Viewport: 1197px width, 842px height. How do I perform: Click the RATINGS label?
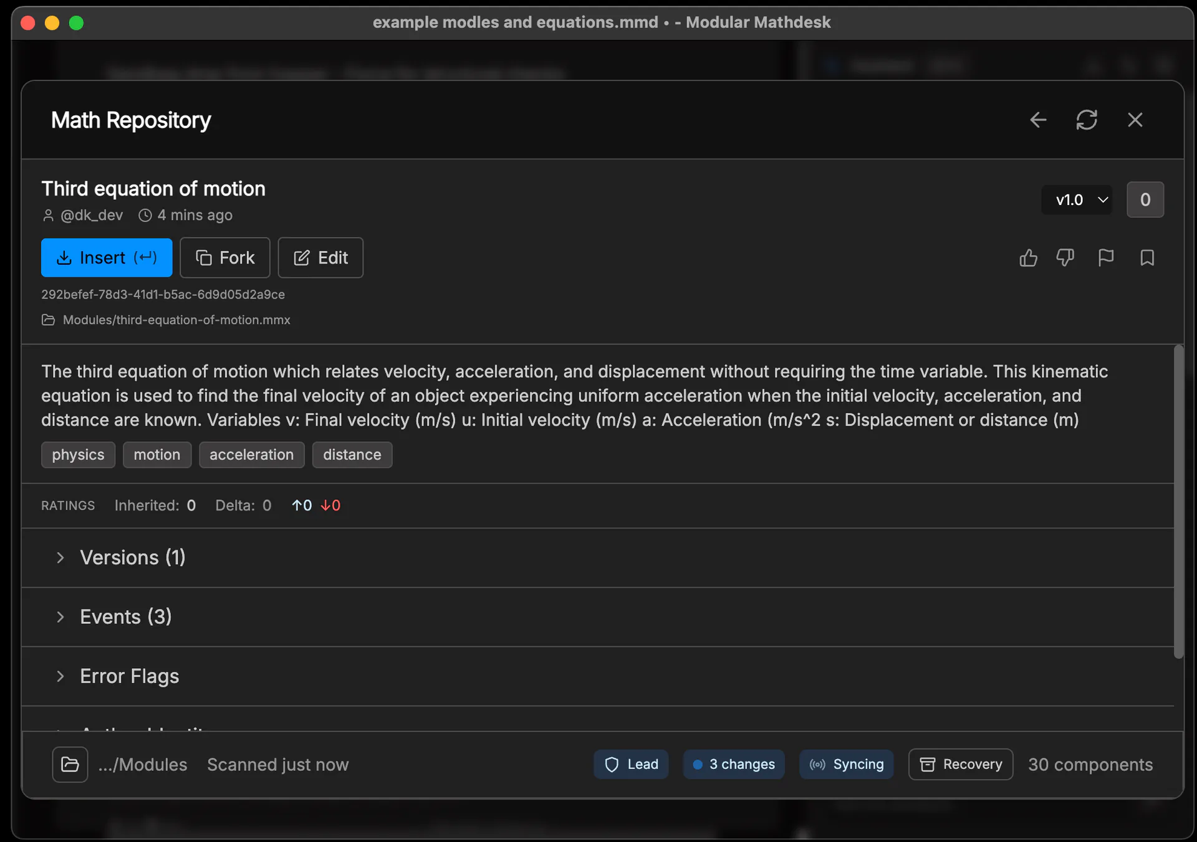point(68,505)
